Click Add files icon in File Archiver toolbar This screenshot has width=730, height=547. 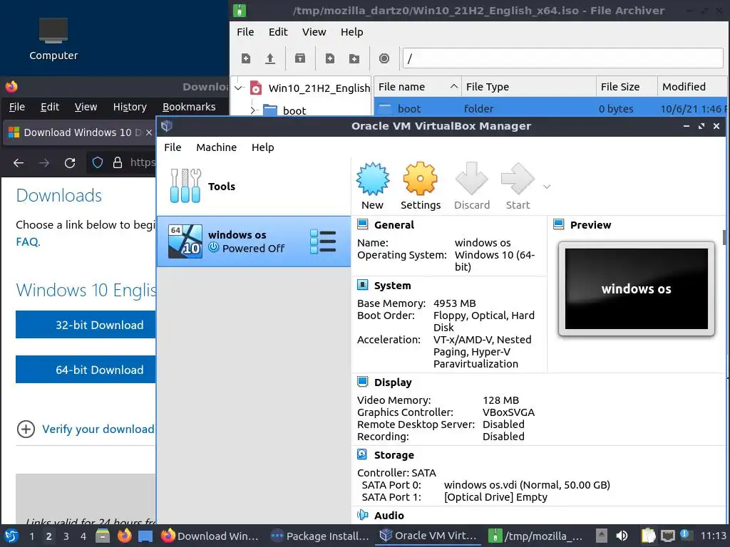tap(330, 58)
